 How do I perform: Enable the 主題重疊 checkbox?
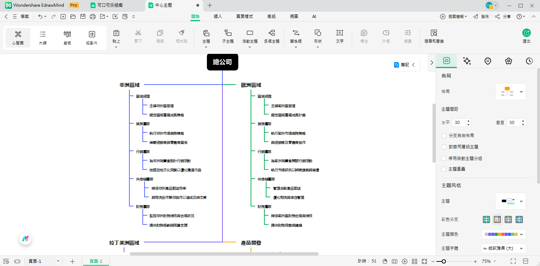(x=444, y=169)
